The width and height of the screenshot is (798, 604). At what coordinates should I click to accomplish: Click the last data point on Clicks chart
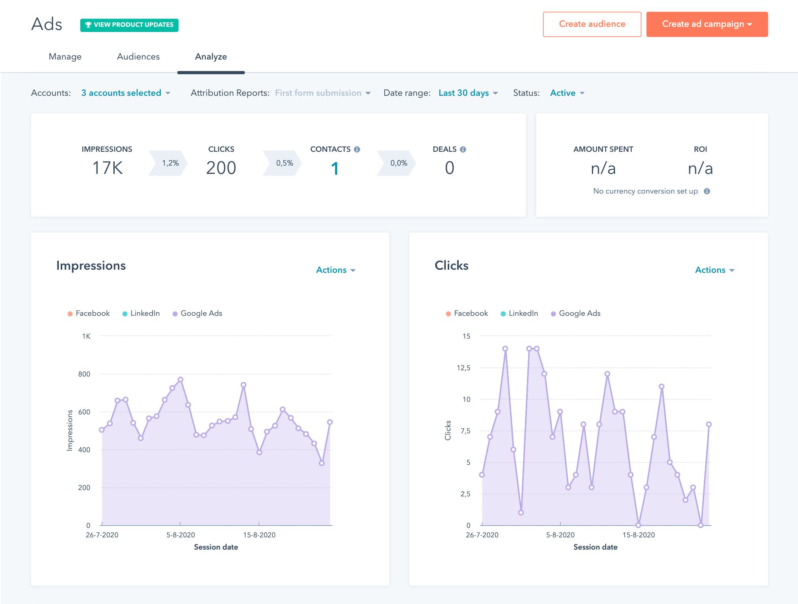(x=709, y=425)
